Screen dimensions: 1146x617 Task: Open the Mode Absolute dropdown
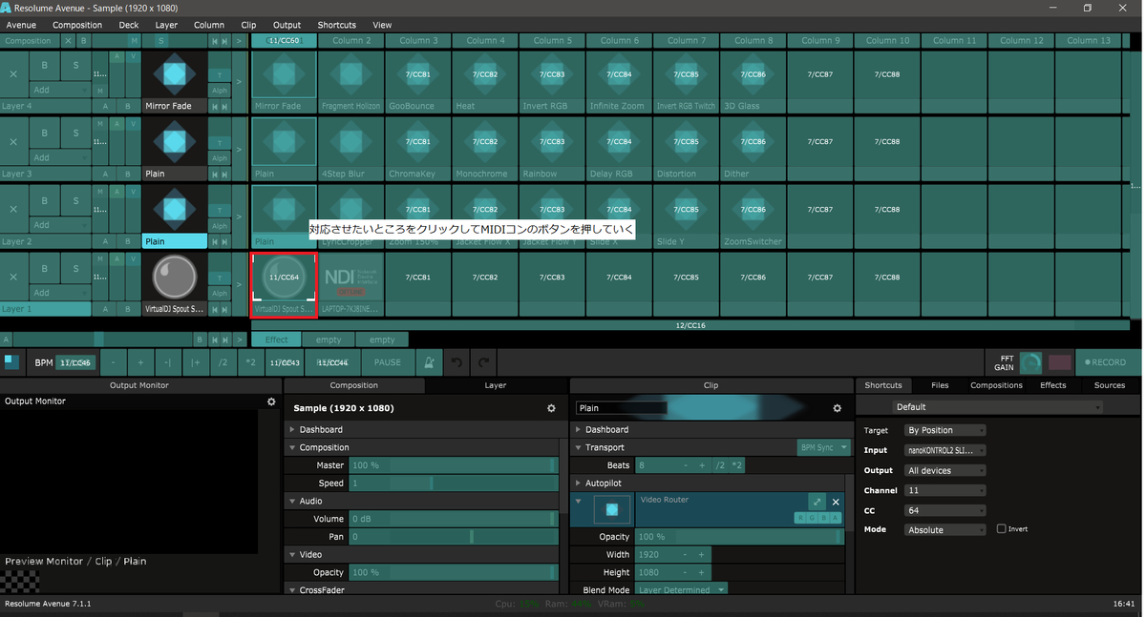point(944,529)
